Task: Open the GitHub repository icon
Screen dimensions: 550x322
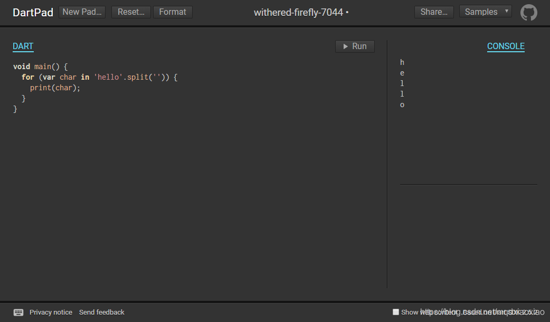Action: [x=528, y=13]
